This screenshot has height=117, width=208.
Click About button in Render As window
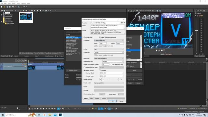[x=134, y=71]
